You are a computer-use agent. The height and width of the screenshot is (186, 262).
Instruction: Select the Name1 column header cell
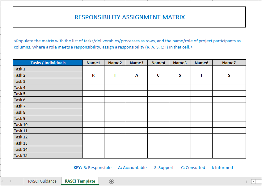pos(93,63)
